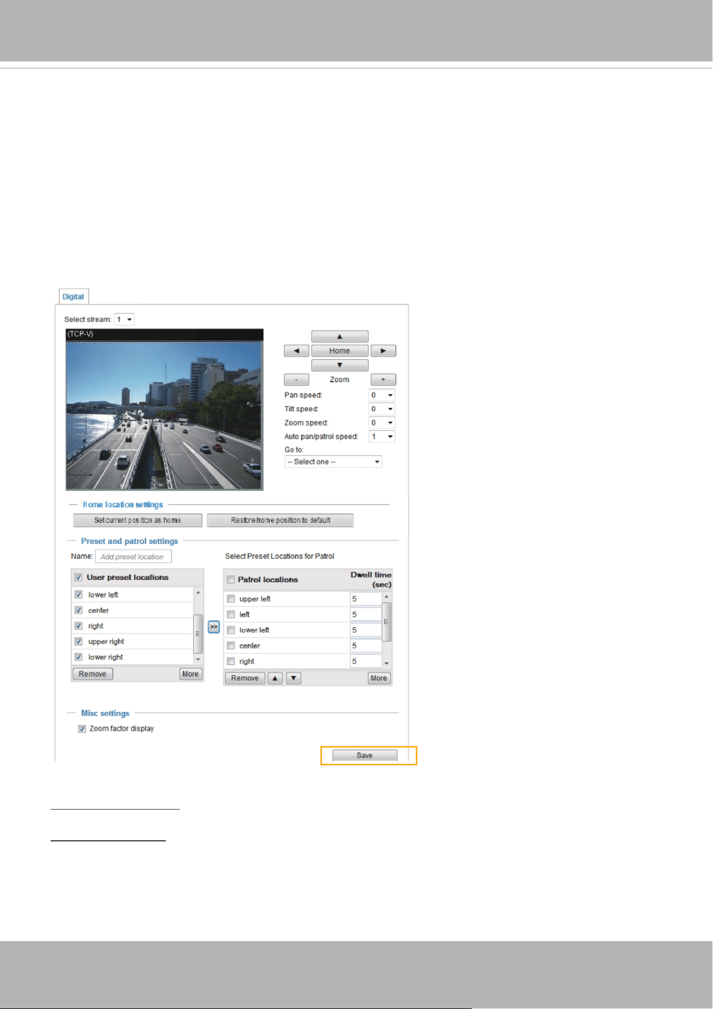Click patrol list scroll-up arrow
This screenshot has height=1009, width=713.
point(387,597)
